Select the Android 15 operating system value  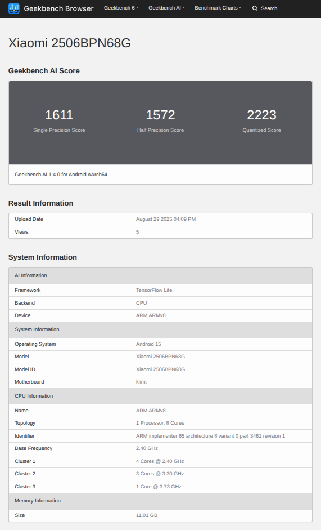(x=148, y=344)
